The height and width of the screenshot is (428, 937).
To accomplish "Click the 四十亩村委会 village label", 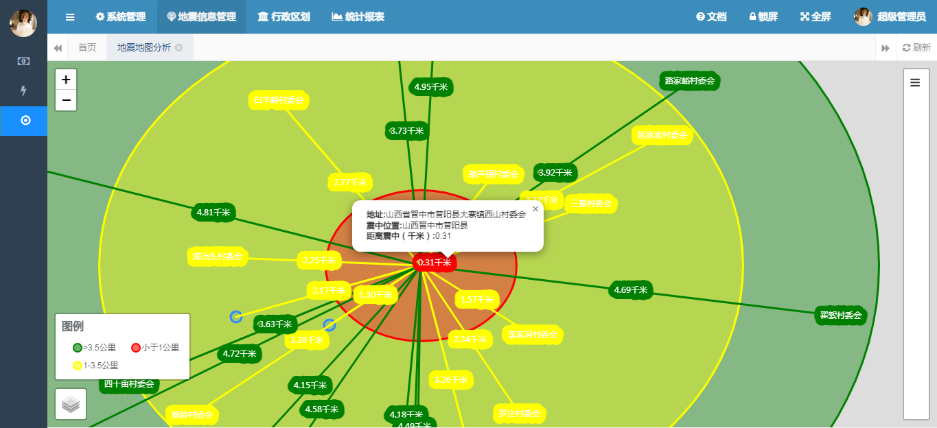I will click(x=129, y=383).
